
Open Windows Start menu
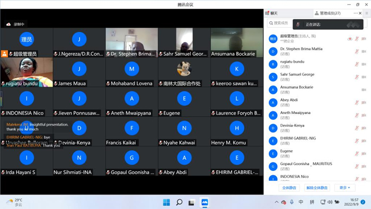coord(166,203)
